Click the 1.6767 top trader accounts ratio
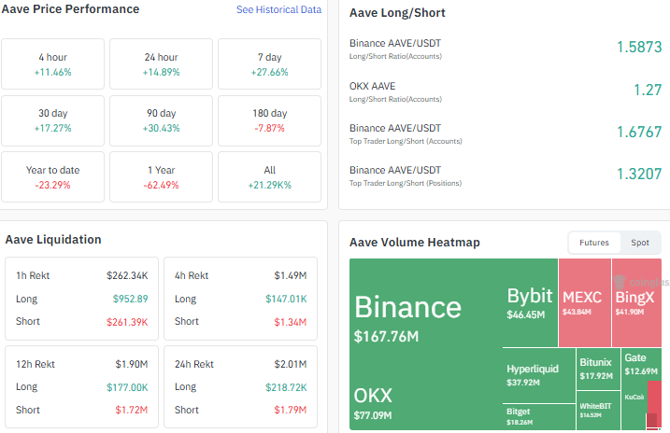 coord(639,132)
